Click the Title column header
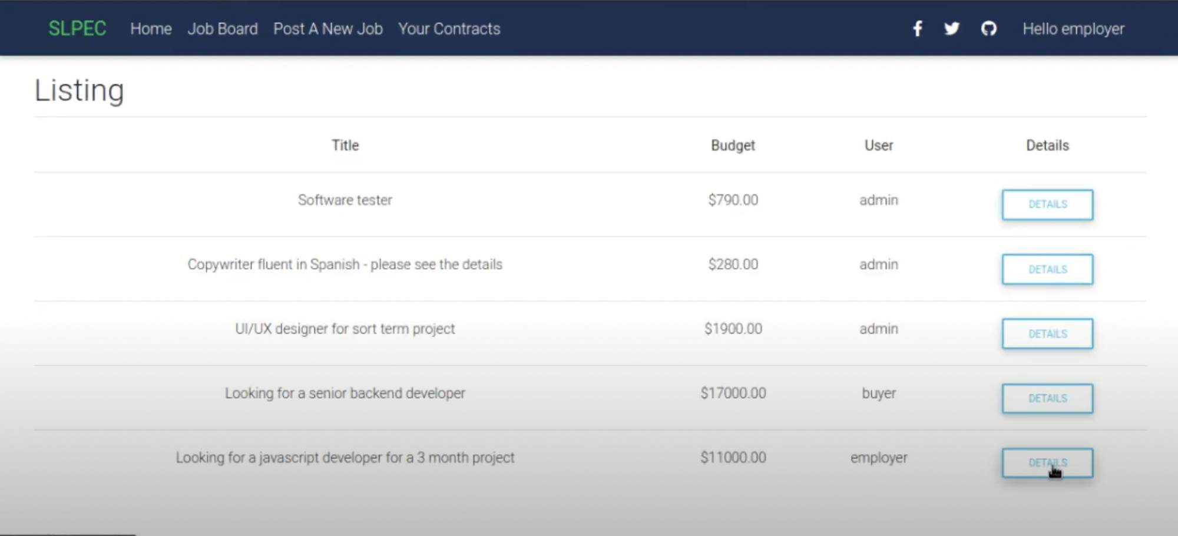This screenshot has height=536, width=1178. (x=345, y=145)
